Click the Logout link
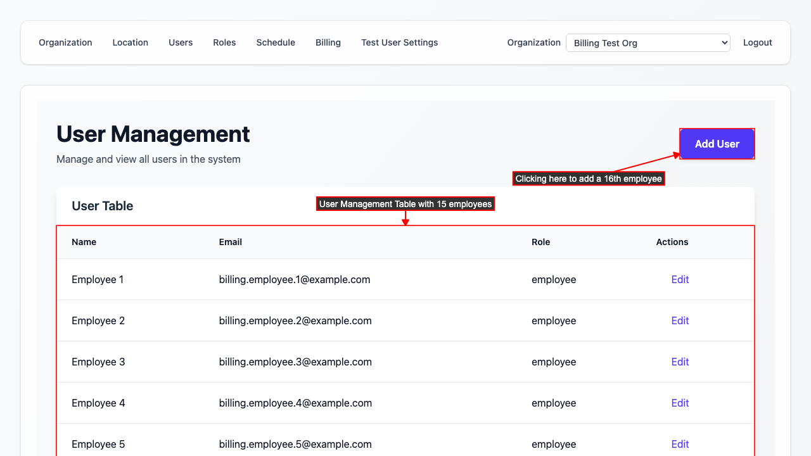This screenshot has height=456, width=811. [757, 42]
